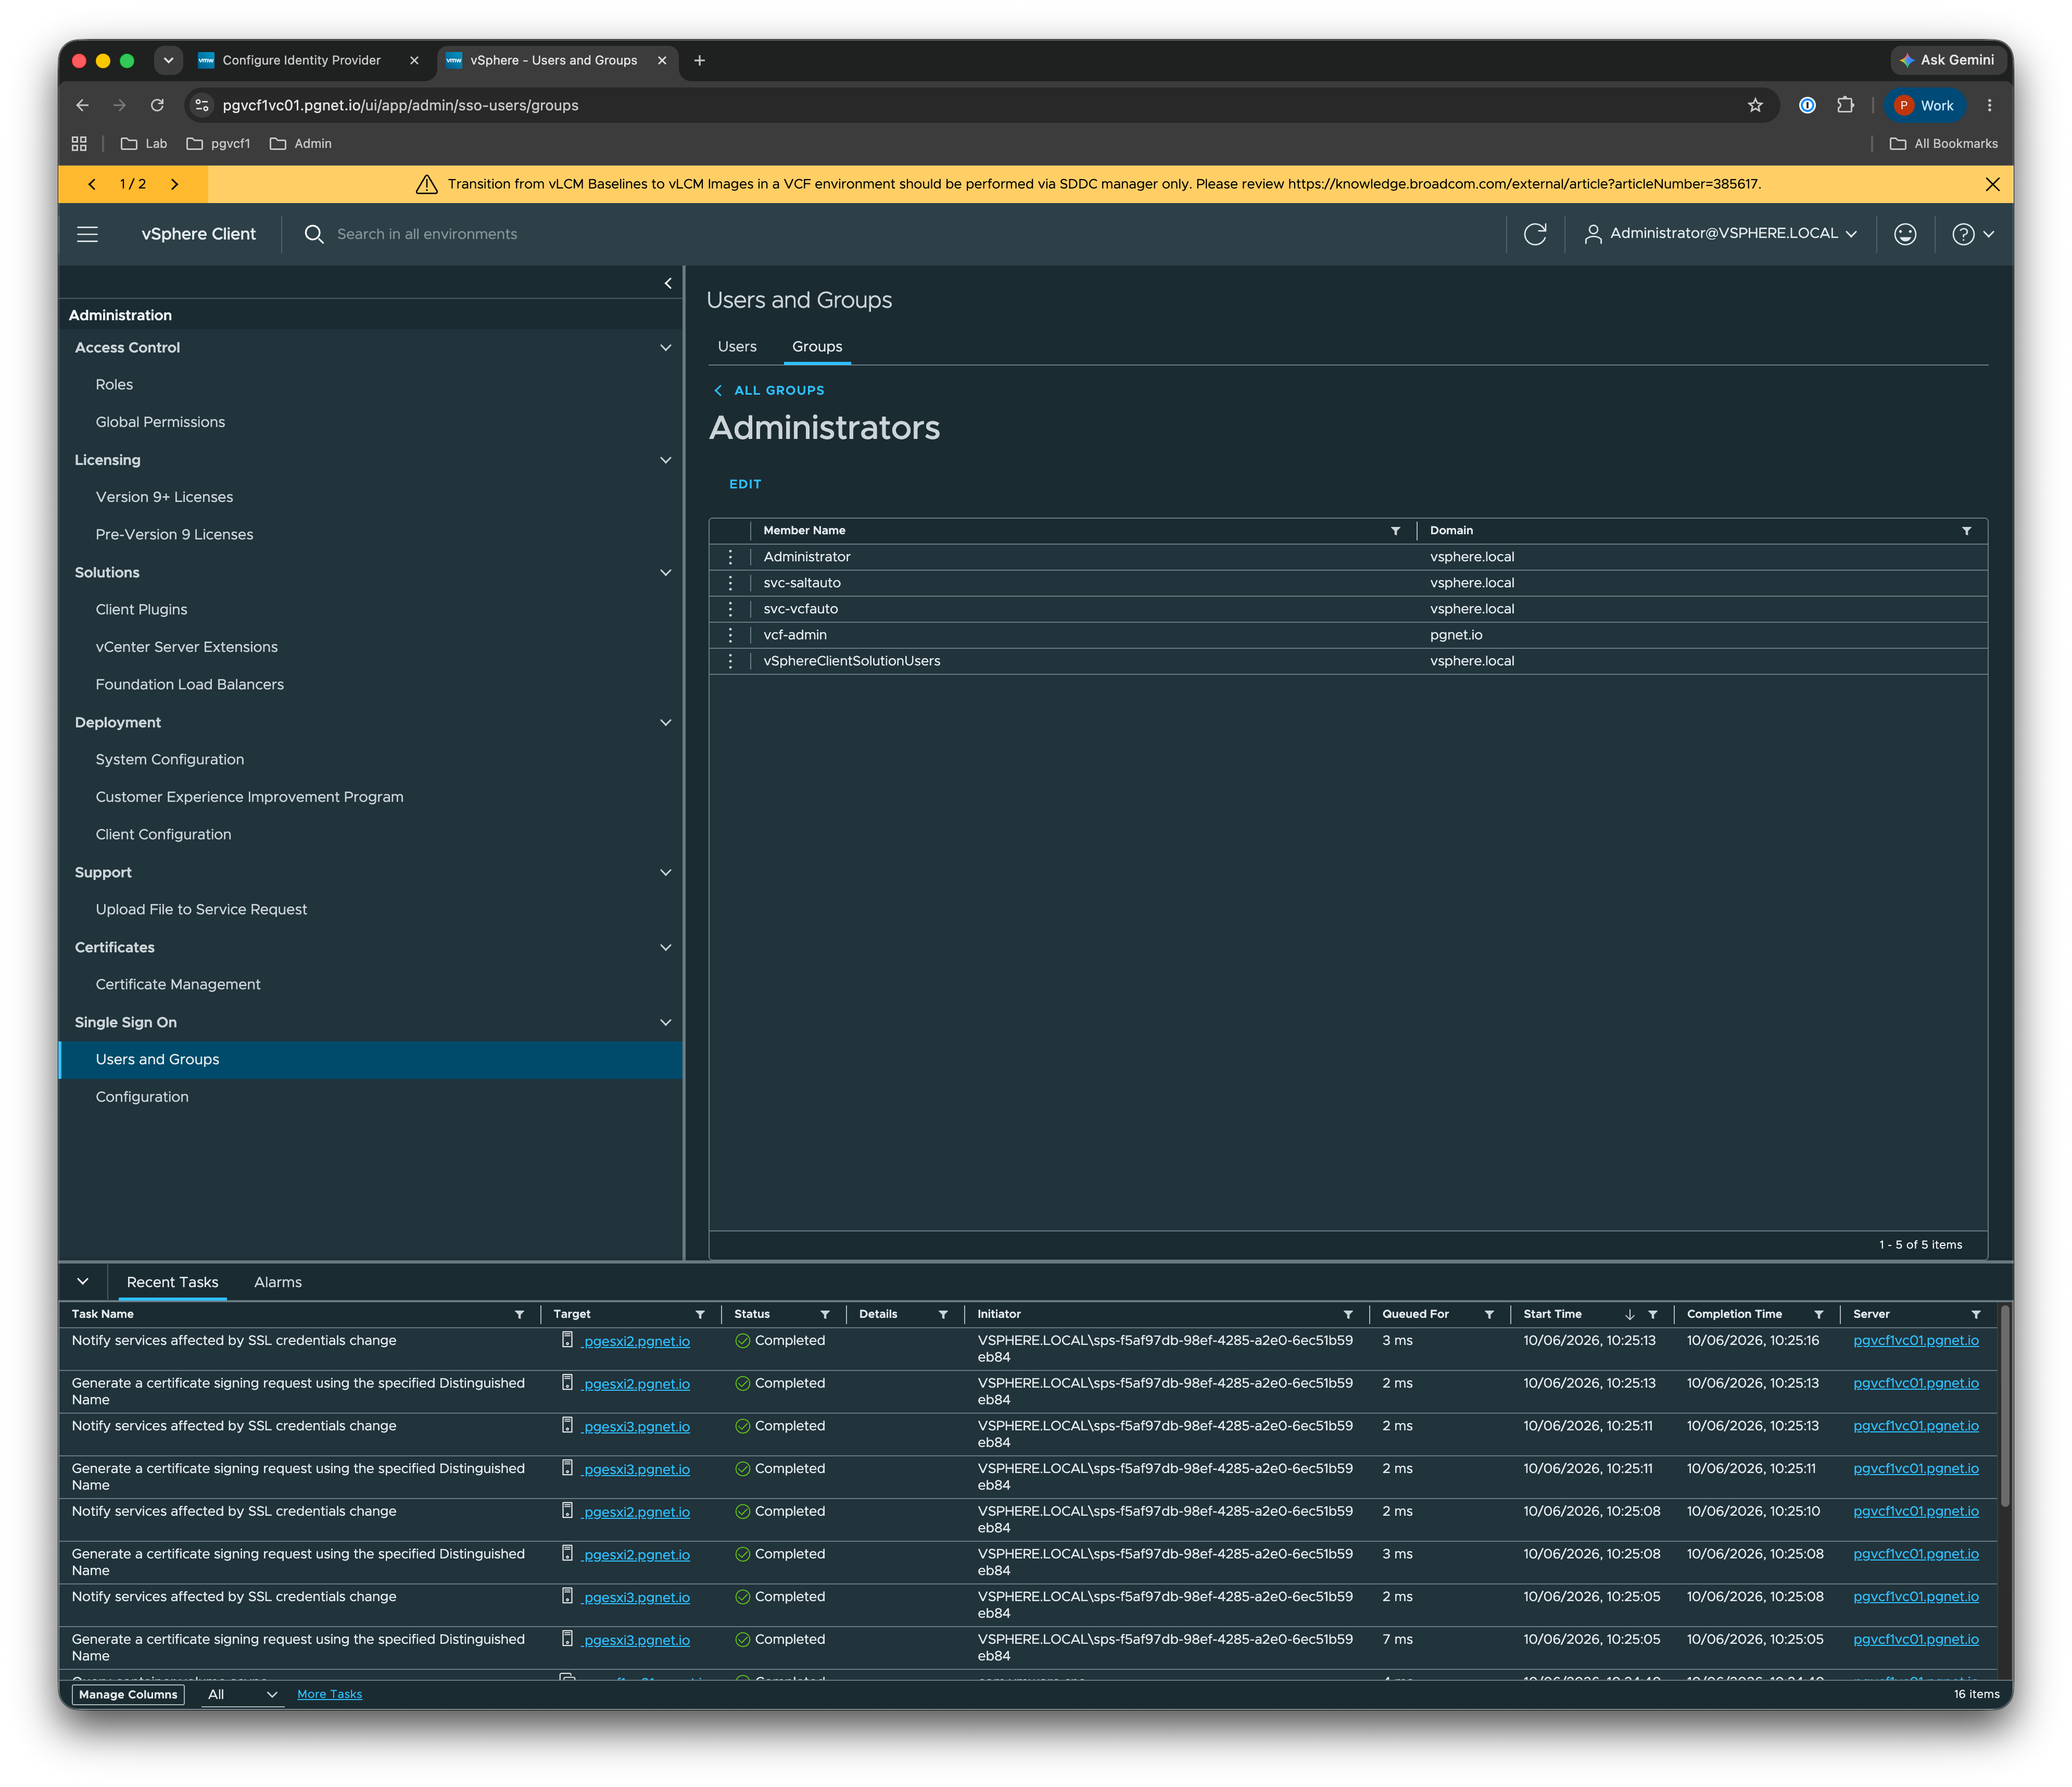The image size is (2072, 1787).
Task: Collapse the Licensing section
Action: pyautogui.click(x=666, y=460)
